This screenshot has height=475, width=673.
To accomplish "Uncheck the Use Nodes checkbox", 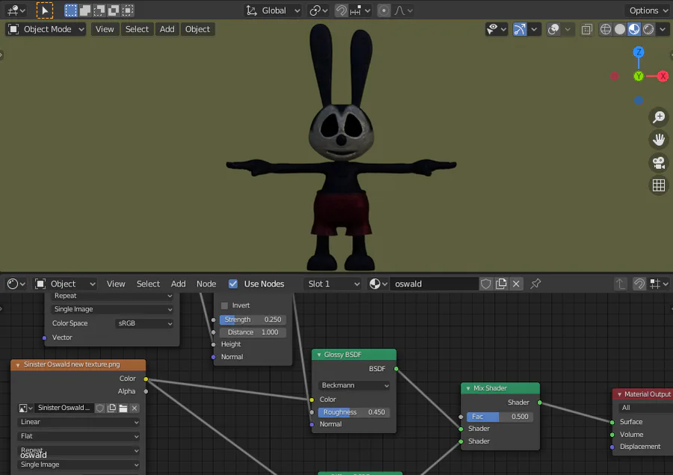I will click(233, 284).
